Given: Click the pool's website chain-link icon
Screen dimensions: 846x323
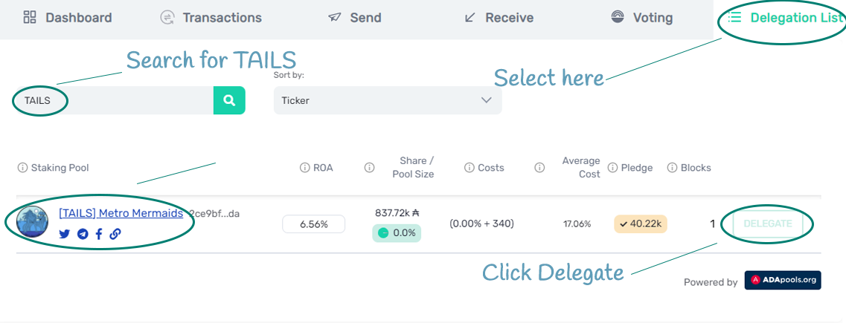Looking at the screenshot, I should 115,234.
